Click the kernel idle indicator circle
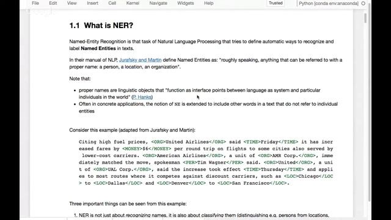The image size is (391, 220). pos(364,4)
